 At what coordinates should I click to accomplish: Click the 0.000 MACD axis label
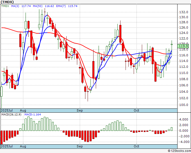tap(184, 131)
